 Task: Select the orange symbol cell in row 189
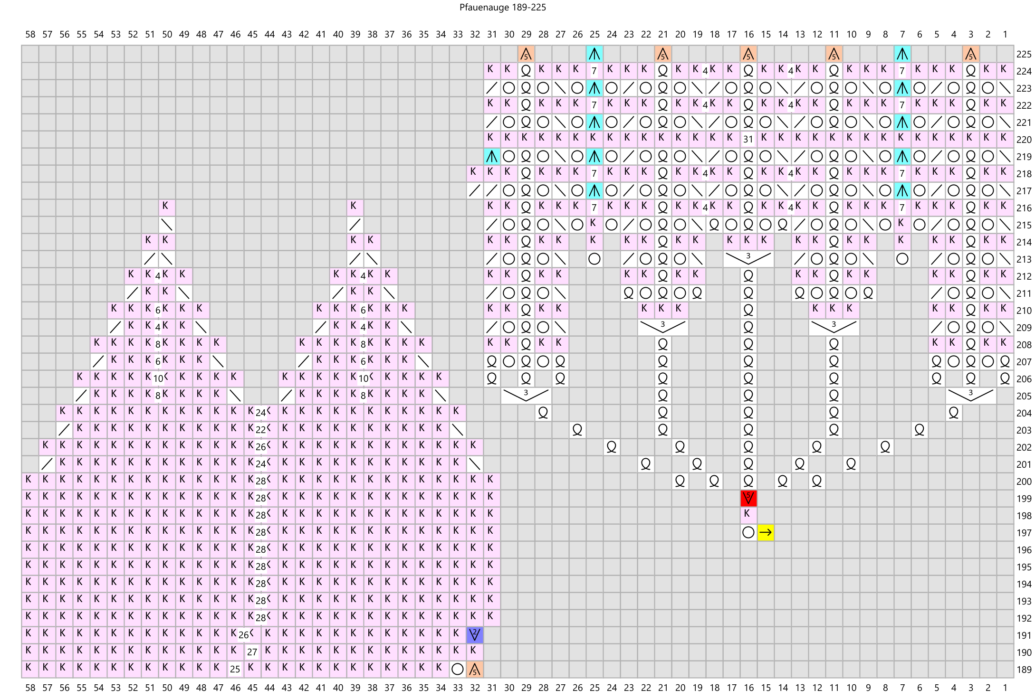coord(475,670)
